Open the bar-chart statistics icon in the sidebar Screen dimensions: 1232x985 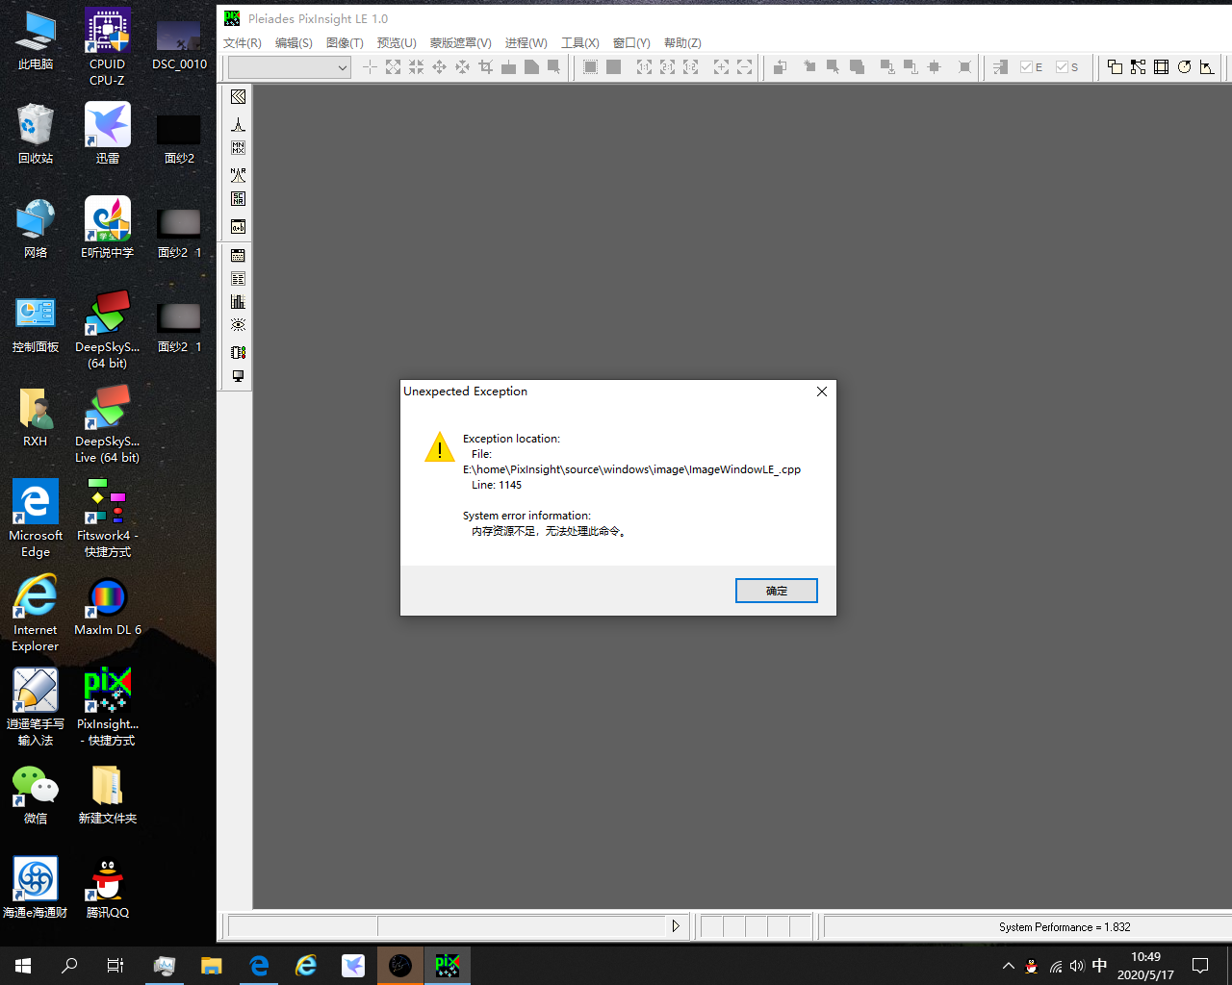coord(238,302)
